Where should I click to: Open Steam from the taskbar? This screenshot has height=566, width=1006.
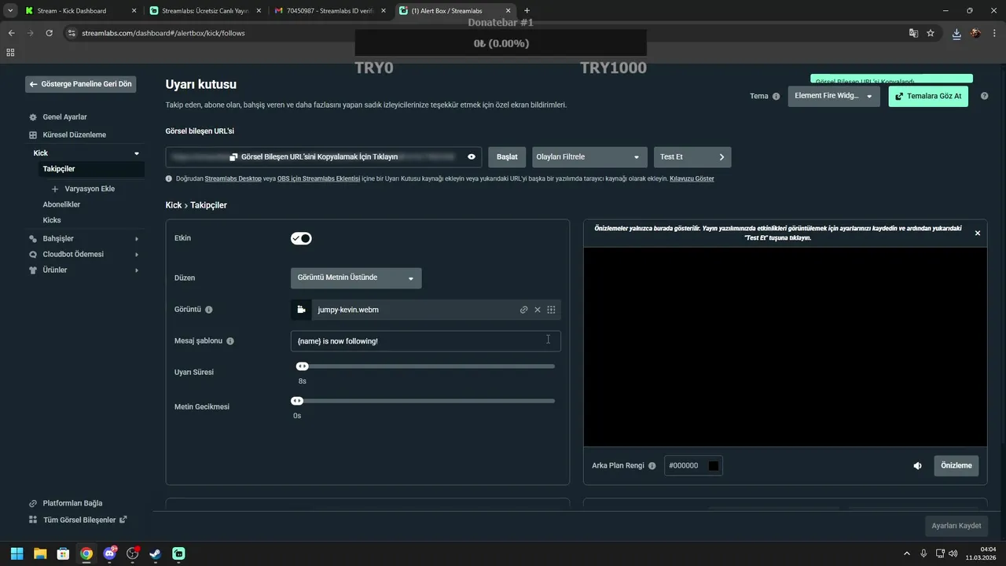156,553
